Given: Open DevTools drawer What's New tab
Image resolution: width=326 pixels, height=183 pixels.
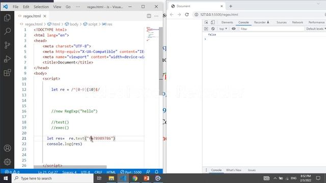Looking at the screenshot, I should 233,170.
